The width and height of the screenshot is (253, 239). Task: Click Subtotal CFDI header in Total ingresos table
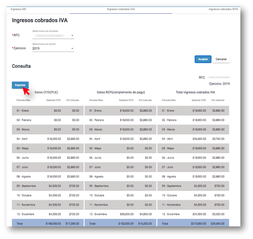coord(199,100)
